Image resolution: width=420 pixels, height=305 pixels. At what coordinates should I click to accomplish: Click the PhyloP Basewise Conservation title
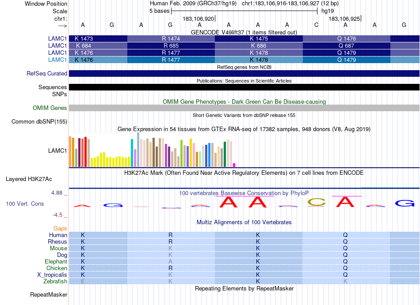(244, 193)
